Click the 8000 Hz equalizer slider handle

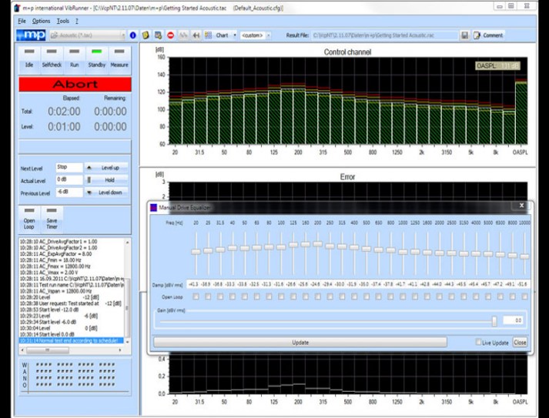(x=513, y=256)
